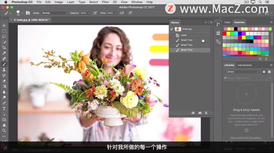Set history brush source for Undo.jpg snapshot

[172, 29]
